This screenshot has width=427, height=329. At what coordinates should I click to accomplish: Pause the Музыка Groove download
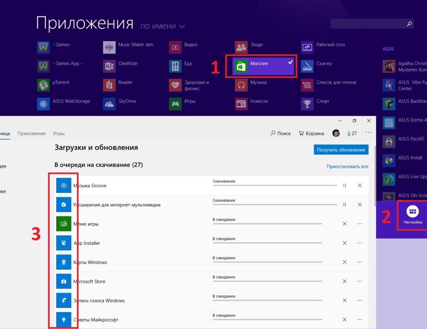(x=344, y=186)
